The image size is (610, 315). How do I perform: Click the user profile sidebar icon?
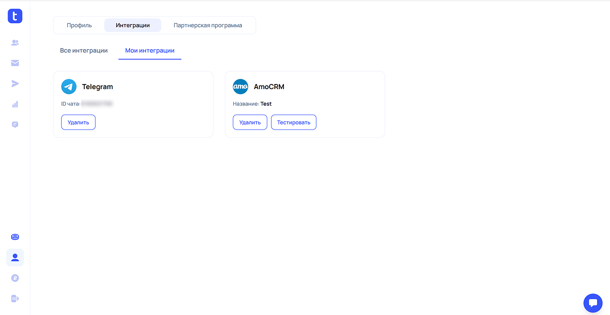click(x=15, y=257)
